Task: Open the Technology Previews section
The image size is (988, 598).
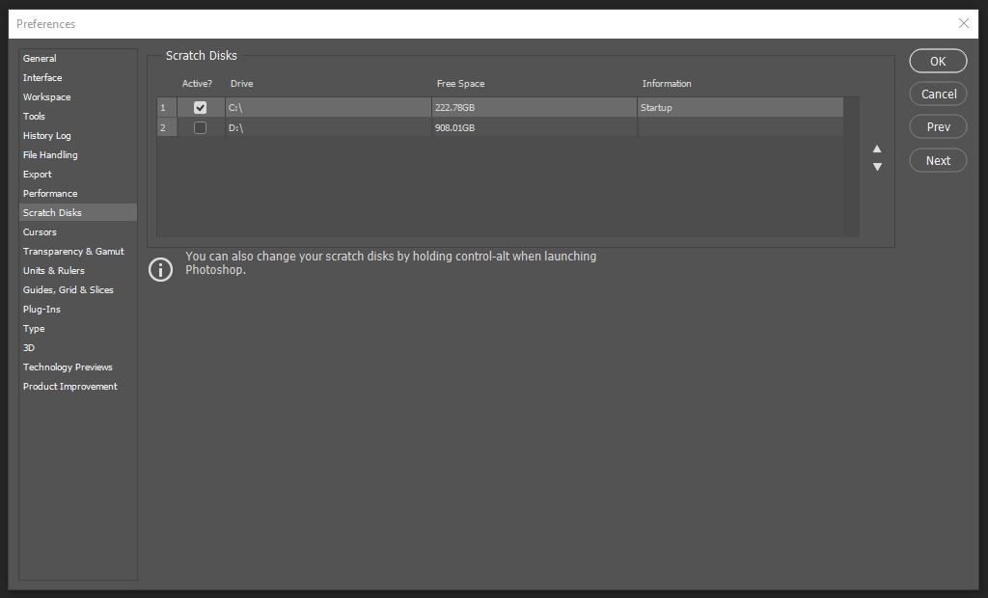Action: click(x=68, y=367)
